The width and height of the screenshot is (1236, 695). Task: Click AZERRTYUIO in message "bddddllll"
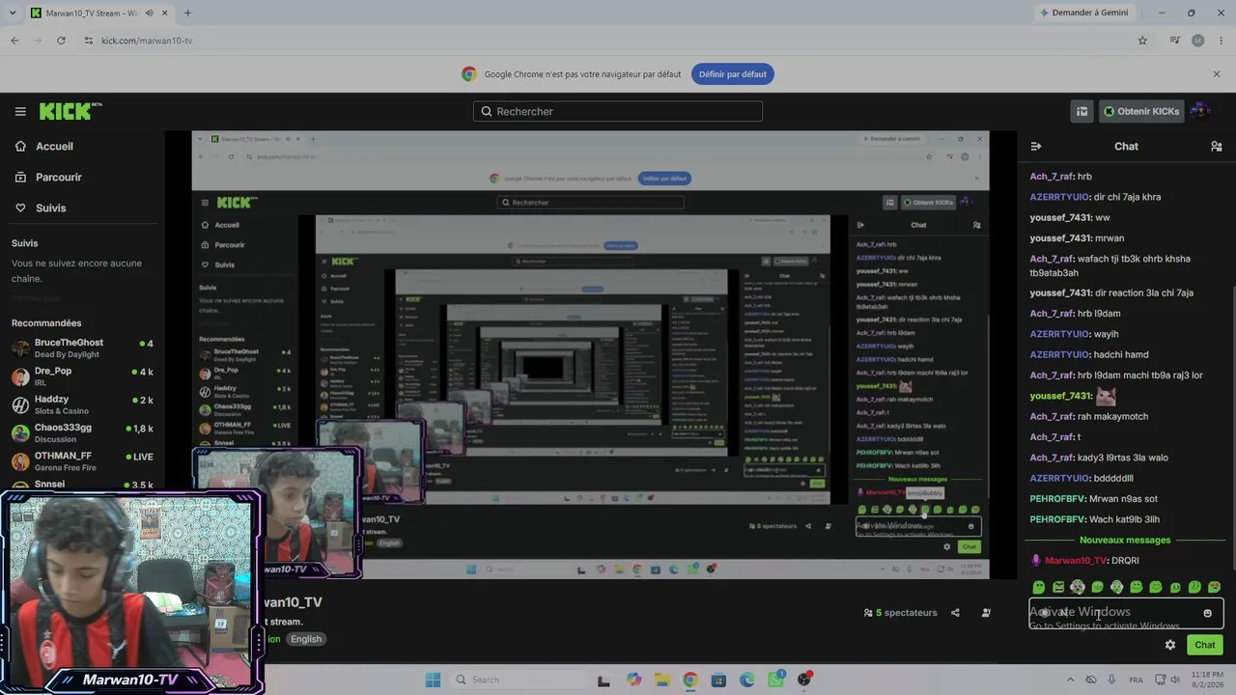coord(1059,479)
